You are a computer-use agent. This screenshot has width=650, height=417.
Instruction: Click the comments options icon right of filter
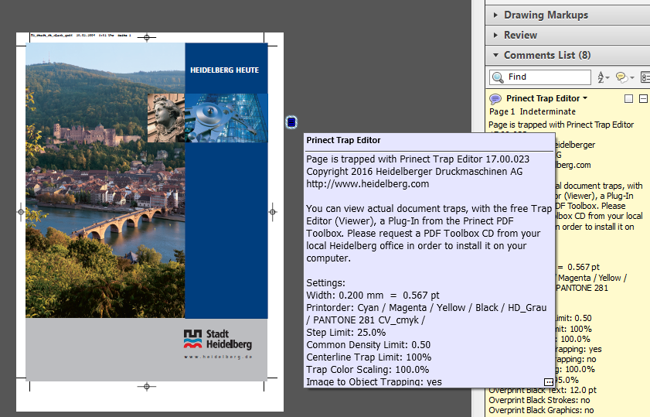[645, 77]
